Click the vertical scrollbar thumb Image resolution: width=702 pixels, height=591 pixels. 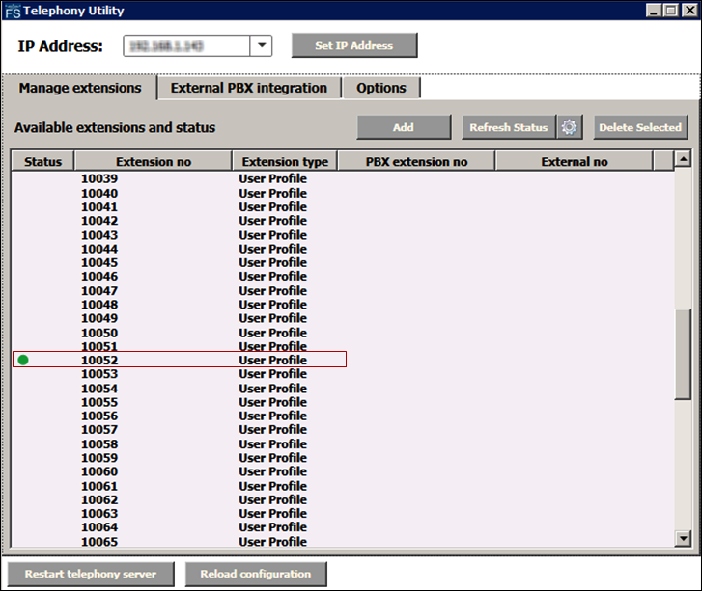[683, 353]
